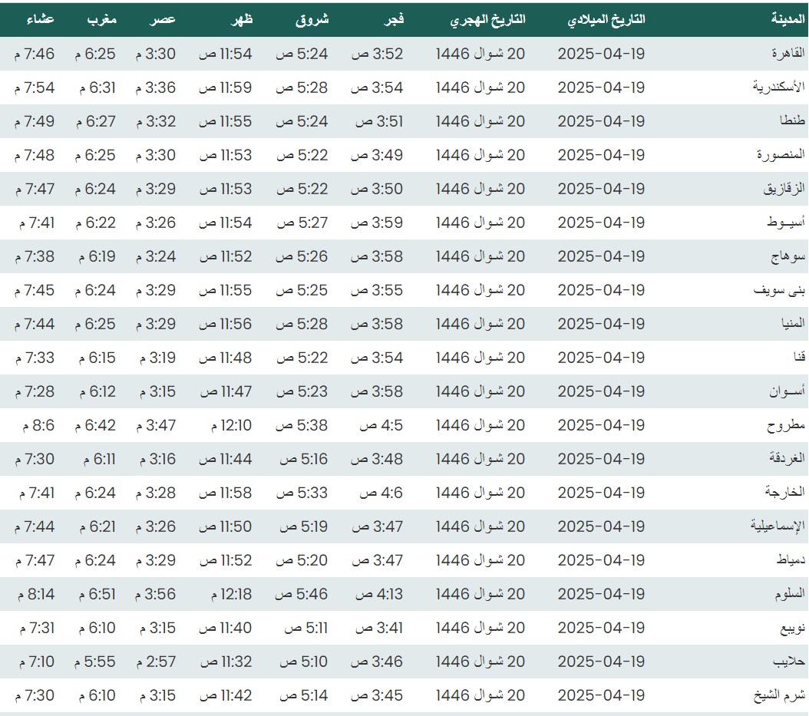The height and width of the screenshot is (716, 809).
Task: Select the مغرب column header
Action: (101, 20)
